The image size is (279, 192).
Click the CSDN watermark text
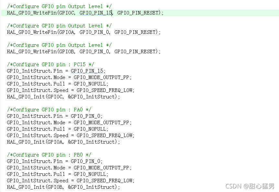[x=250, y=186]
